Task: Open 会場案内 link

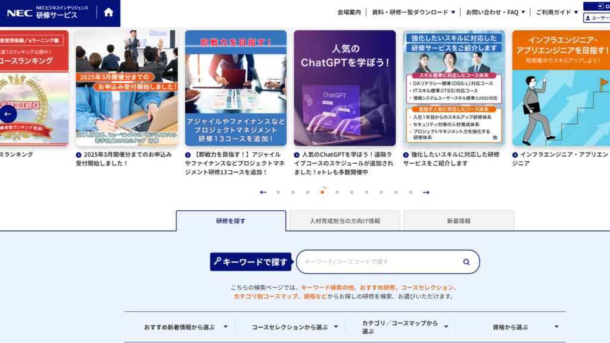Action: 348,12
